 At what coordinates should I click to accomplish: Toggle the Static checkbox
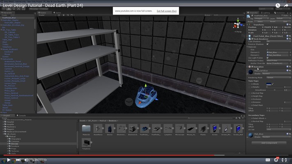[282, 16]
